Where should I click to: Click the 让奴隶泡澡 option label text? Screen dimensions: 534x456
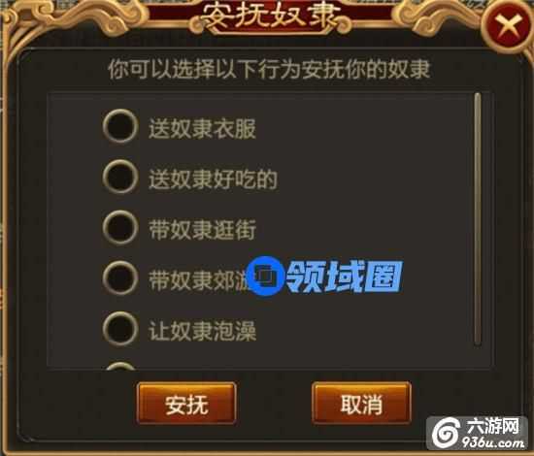(x=202, y=331)
